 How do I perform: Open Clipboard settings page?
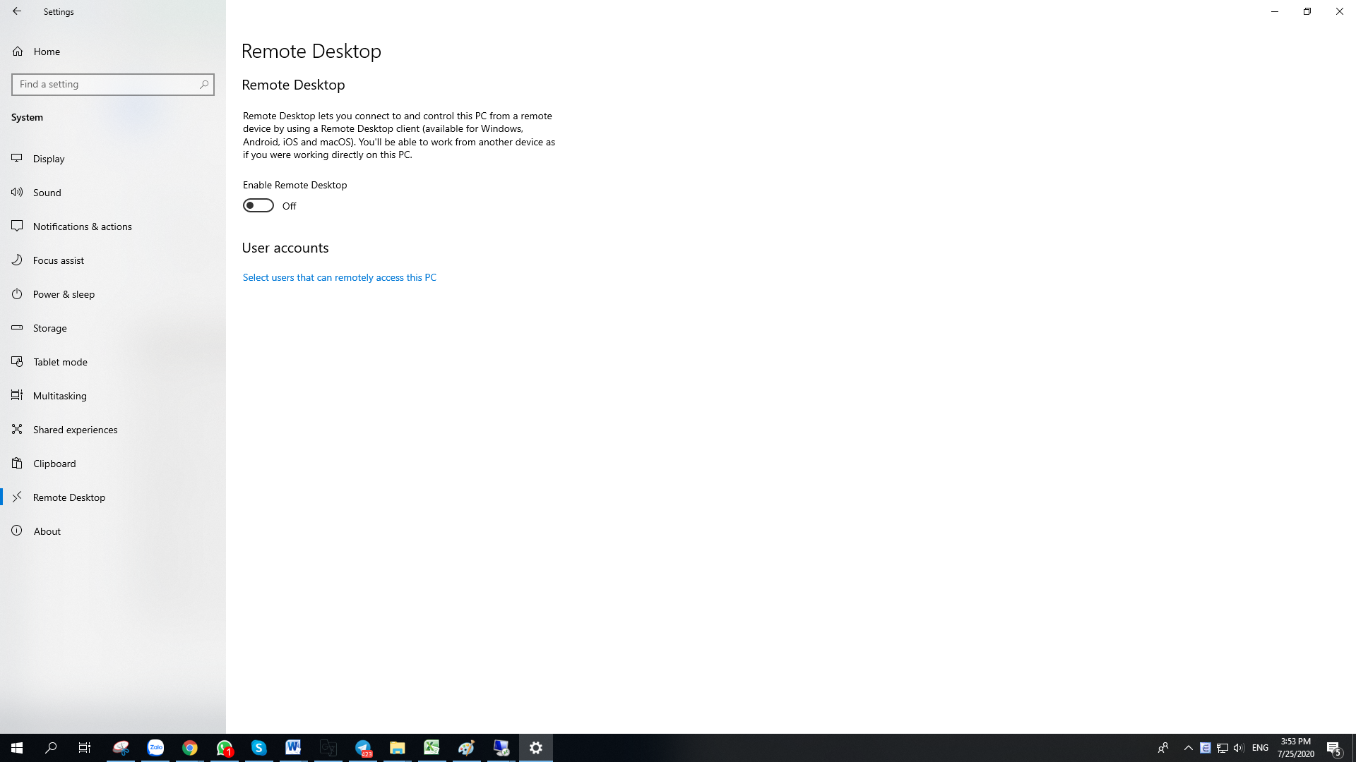click(54, 464)
